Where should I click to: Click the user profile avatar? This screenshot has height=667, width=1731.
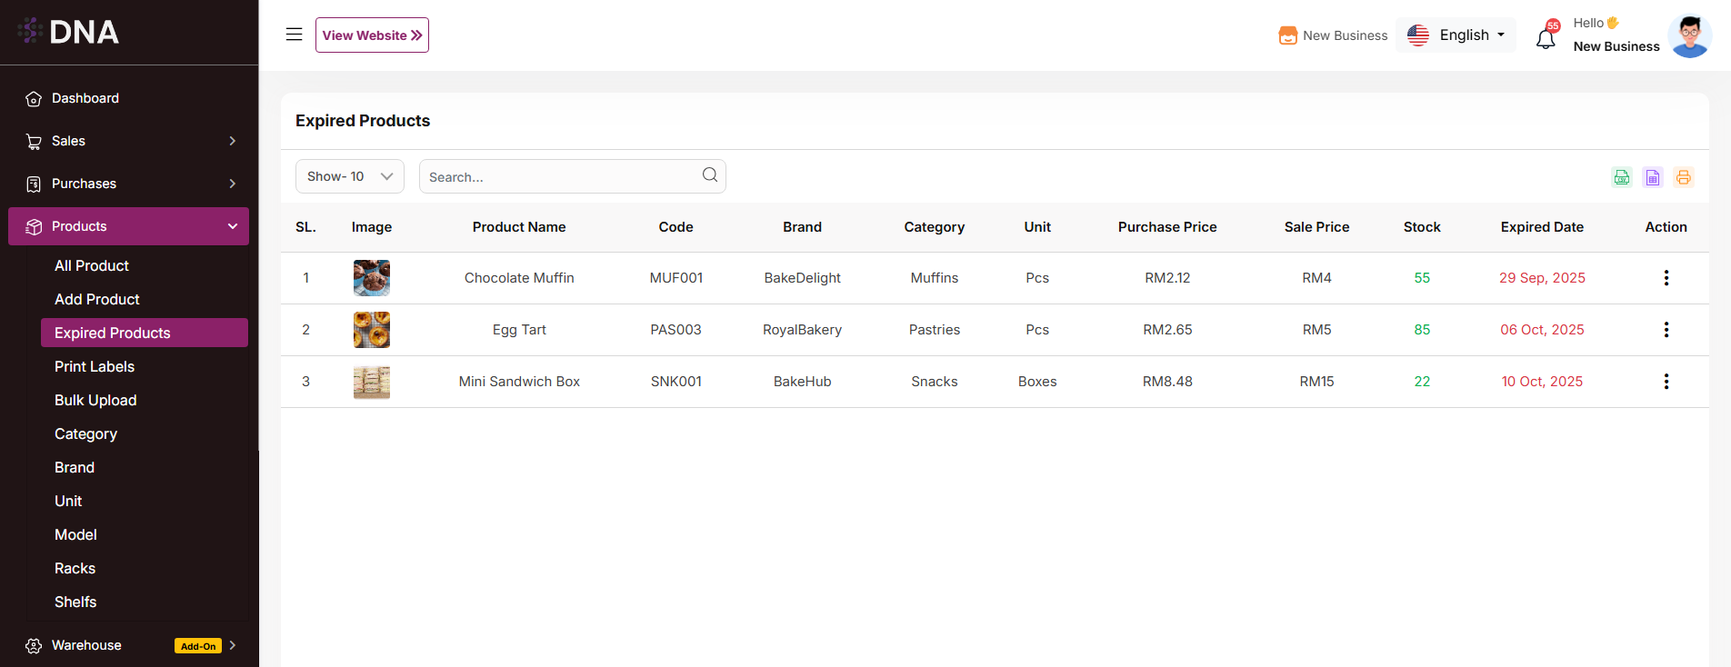click(x=1689, y=36)
